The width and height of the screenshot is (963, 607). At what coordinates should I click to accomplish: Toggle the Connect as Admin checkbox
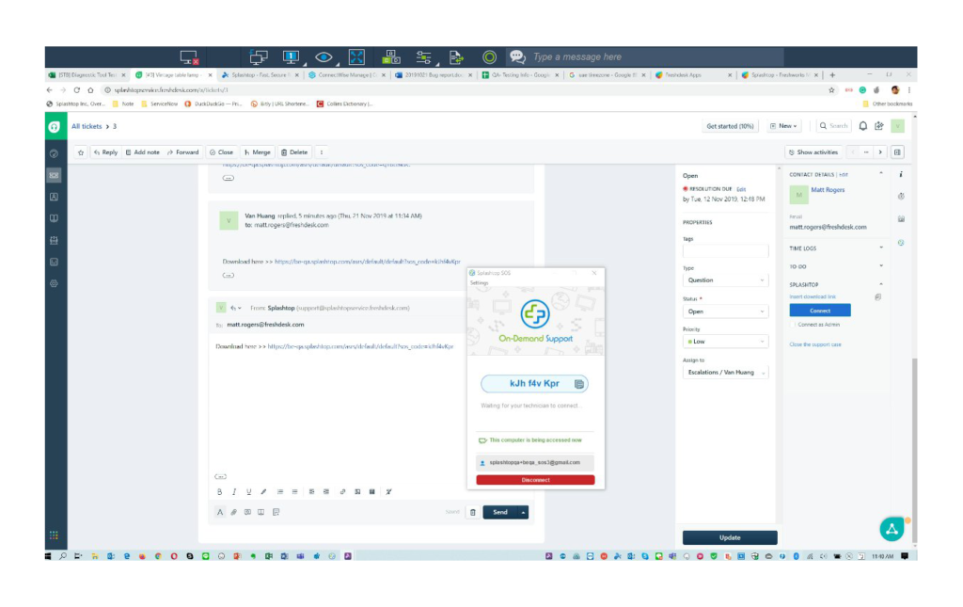794,325
